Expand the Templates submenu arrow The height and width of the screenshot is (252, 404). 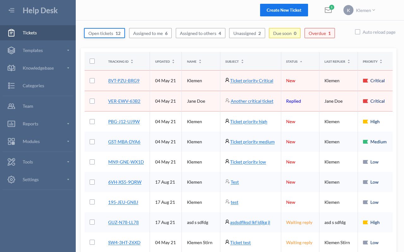pos(68,50)
